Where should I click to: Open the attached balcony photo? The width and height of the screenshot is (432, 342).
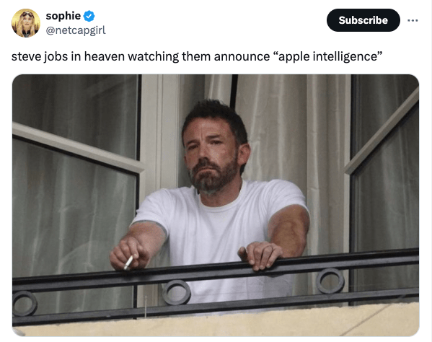click(x=216, y=205)
